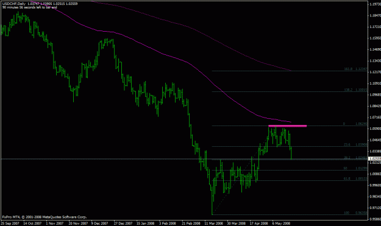This screenshot has height=226, width=381.
Task: Click the 0.97120 price scale label
Action: 375,208
